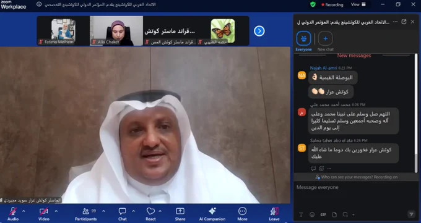
Task: Click the Leave meeting button
Action: (x=274, y=214)
